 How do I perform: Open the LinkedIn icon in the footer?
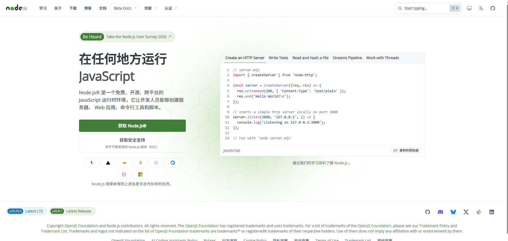click(x=492, y=212)
